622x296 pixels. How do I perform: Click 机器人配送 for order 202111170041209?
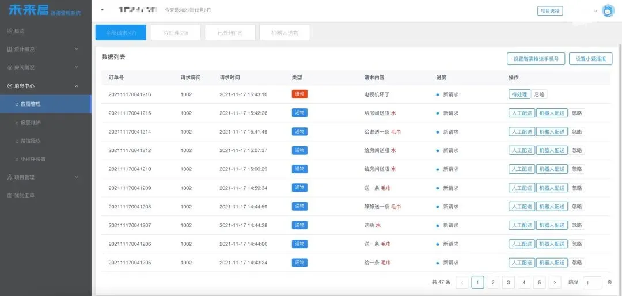tap(552, 188)
